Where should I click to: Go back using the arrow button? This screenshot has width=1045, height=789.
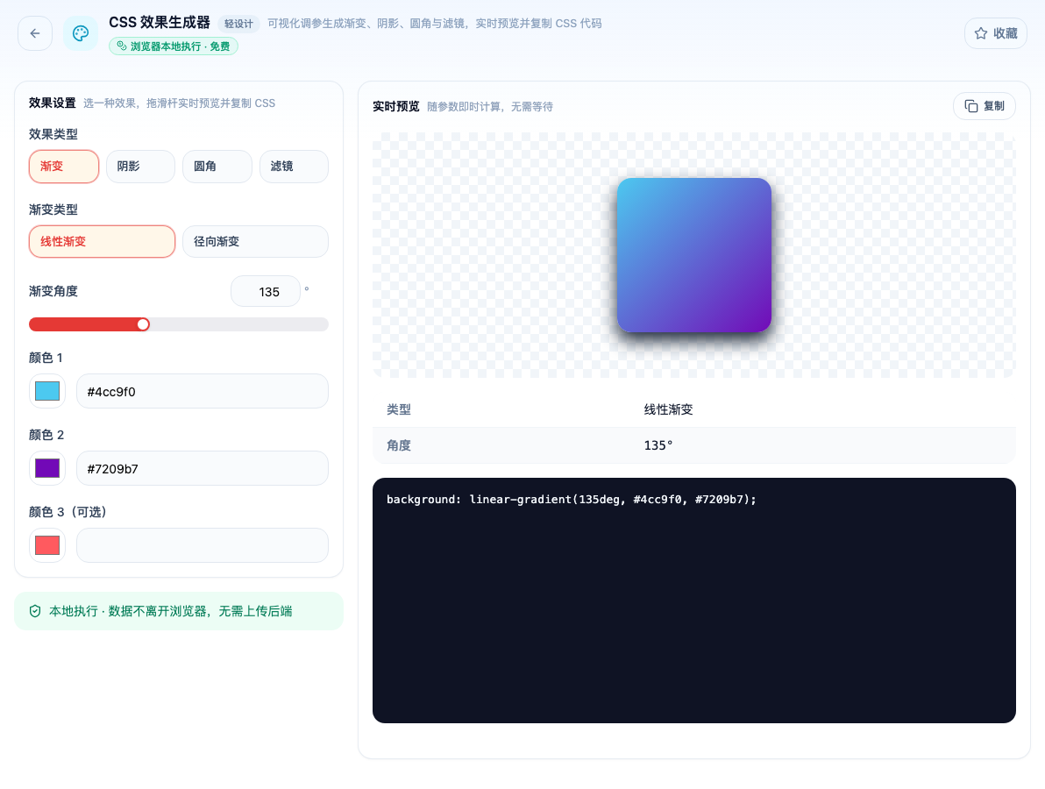point(35,33)
